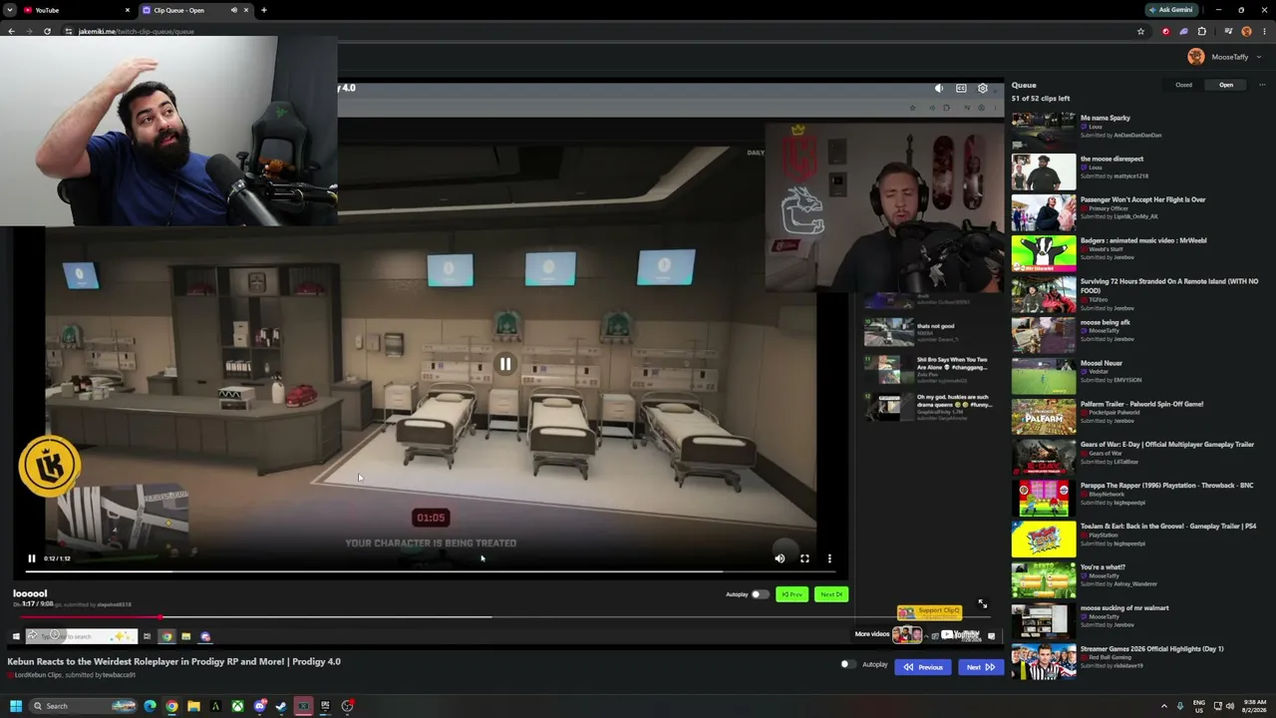Select 'Palfarm Trailer - Palworld Spin-Off Game!'
The height and width of the screenshot is (718, 1276).
pos(1141,404)
